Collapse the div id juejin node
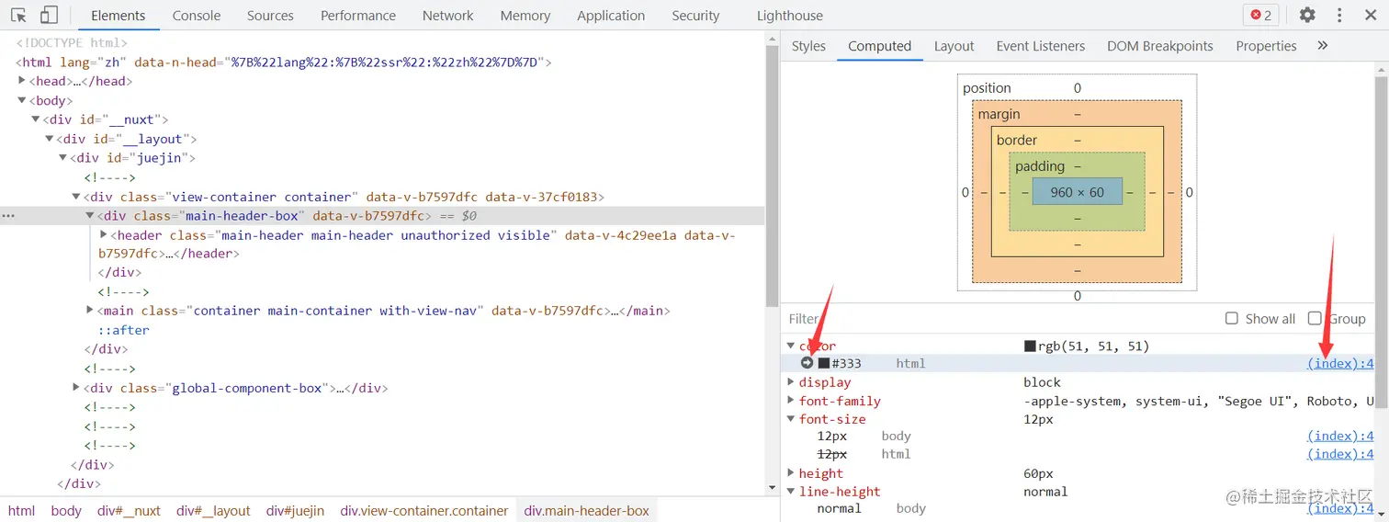Image resolution: width=1389 pixels, height=522 pixels. tap(63, 158)
